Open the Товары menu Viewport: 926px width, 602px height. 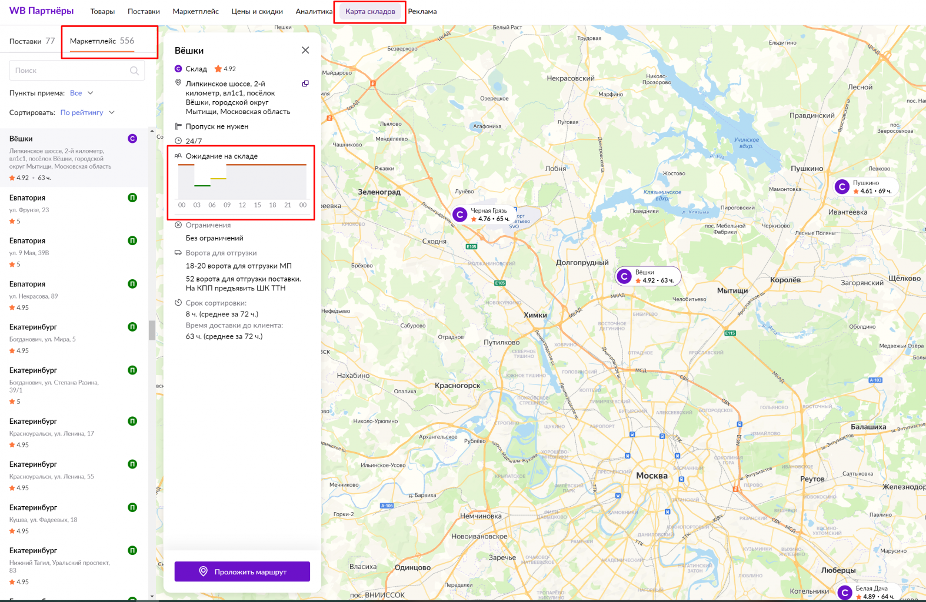point(102,11)
